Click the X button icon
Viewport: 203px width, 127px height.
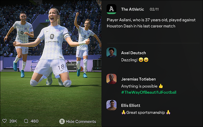(62, 121)
